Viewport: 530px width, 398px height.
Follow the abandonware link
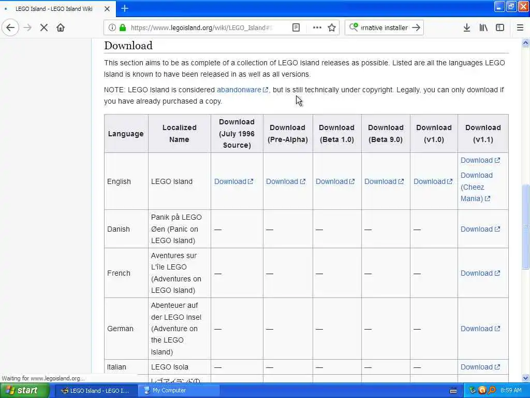[242, 90]
